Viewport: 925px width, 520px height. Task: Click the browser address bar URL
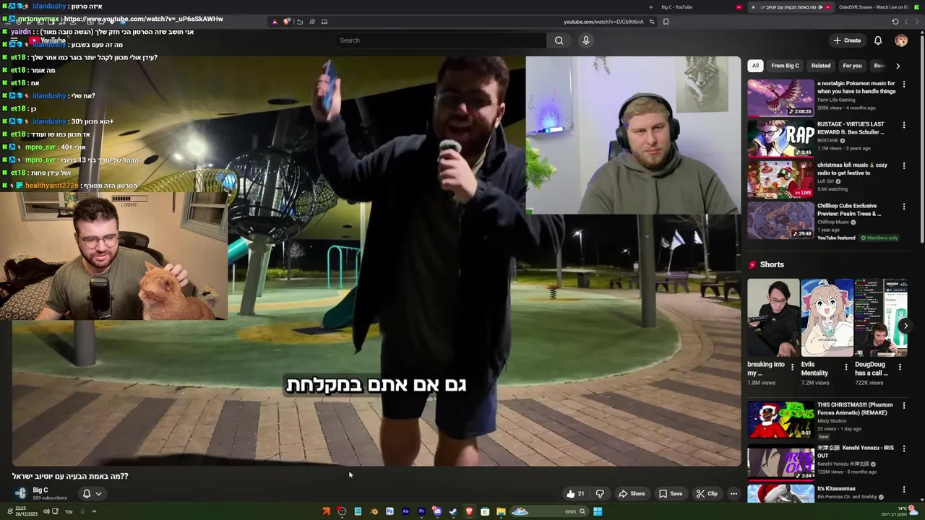point(603,22)
